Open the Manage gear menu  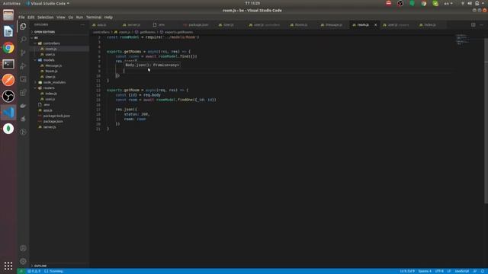point(23,261)
